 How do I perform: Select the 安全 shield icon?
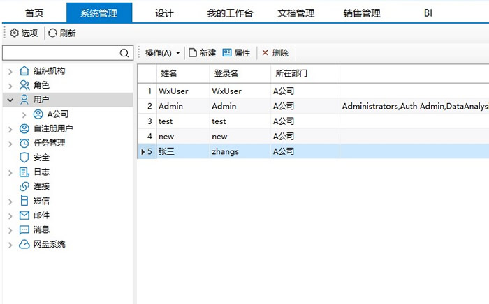point(24,158)
